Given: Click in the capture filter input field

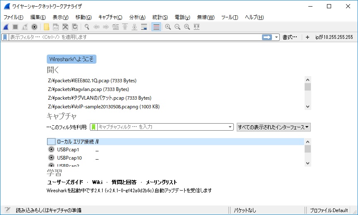Looking at the screenshot, I should (163, 127).
